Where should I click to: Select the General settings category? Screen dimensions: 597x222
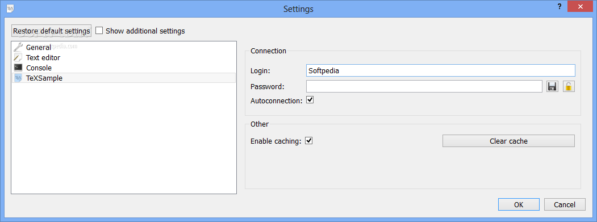tap(124, 47)
